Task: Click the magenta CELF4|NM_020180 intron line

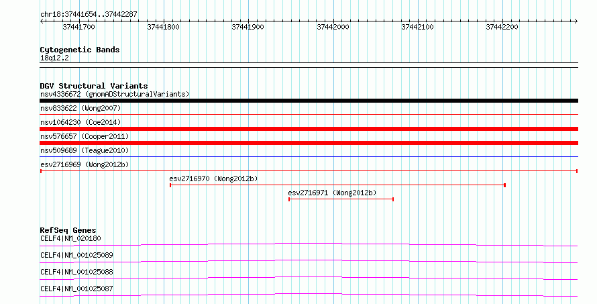Action: pyautogui.click(x=309, y=244)
